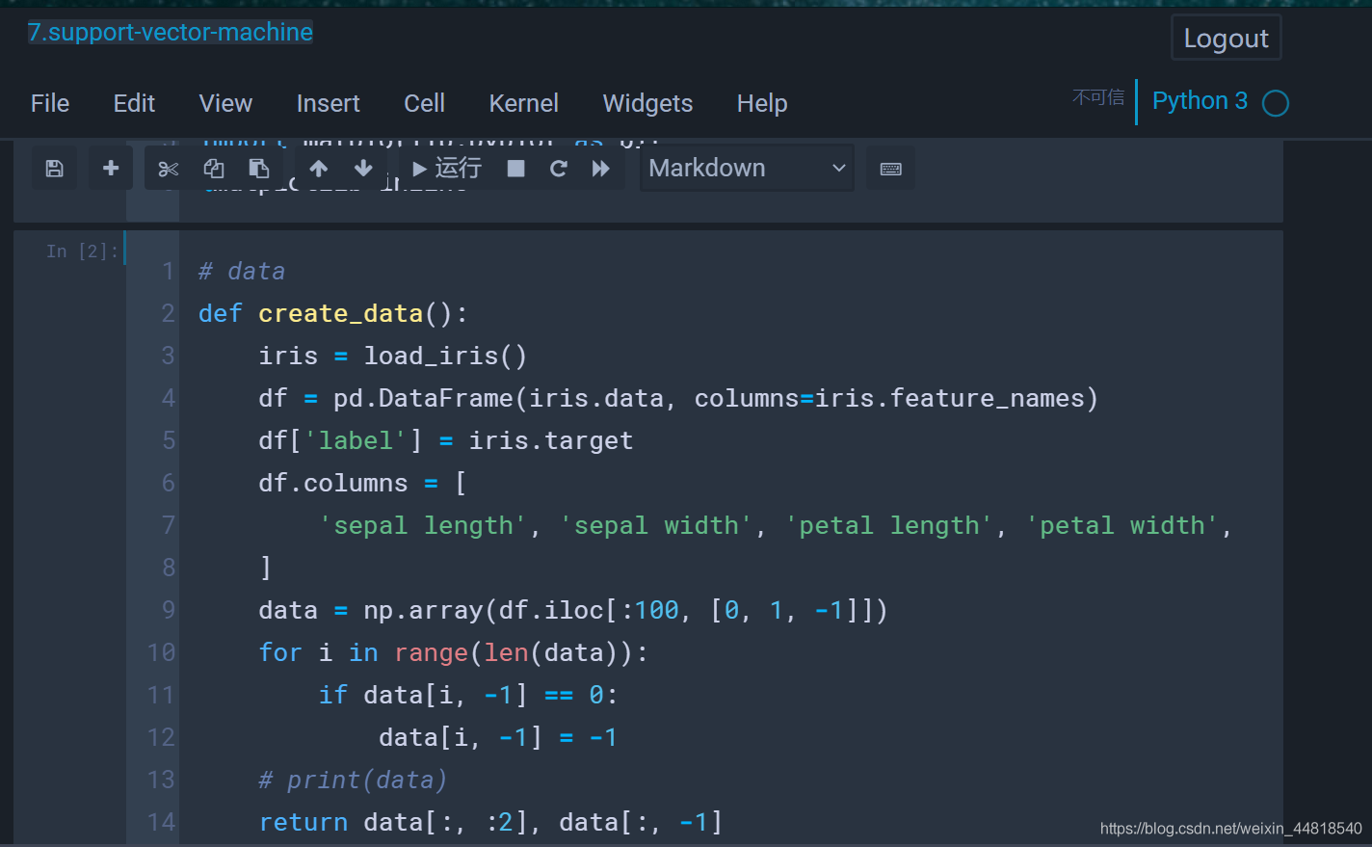Insert a new cell with plus icon

coord(111,169)
